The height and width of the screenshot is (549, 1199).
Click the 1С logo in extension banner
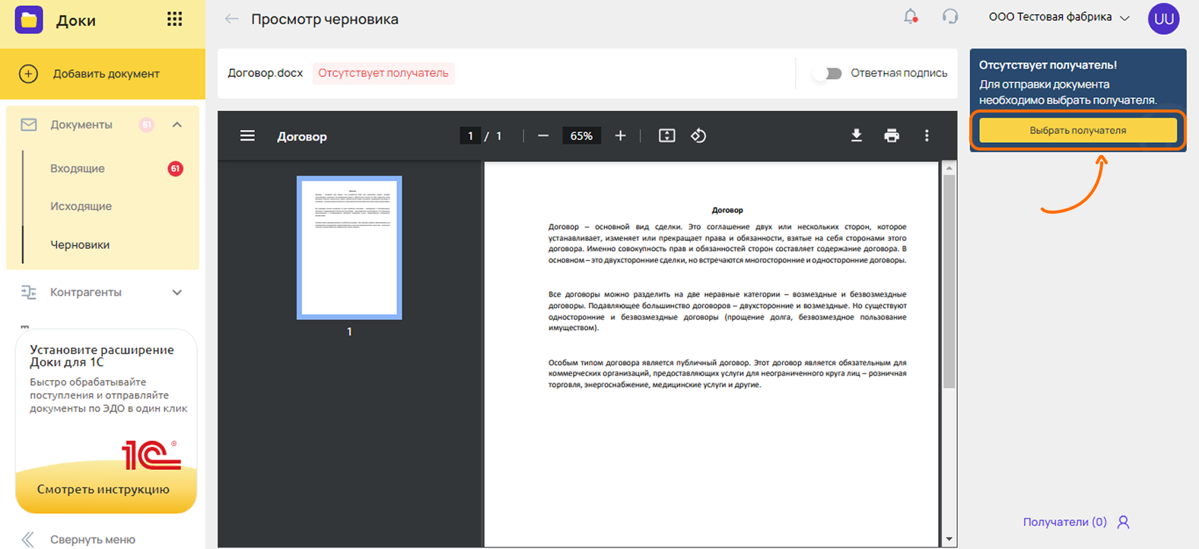click(x=151, y=454)
